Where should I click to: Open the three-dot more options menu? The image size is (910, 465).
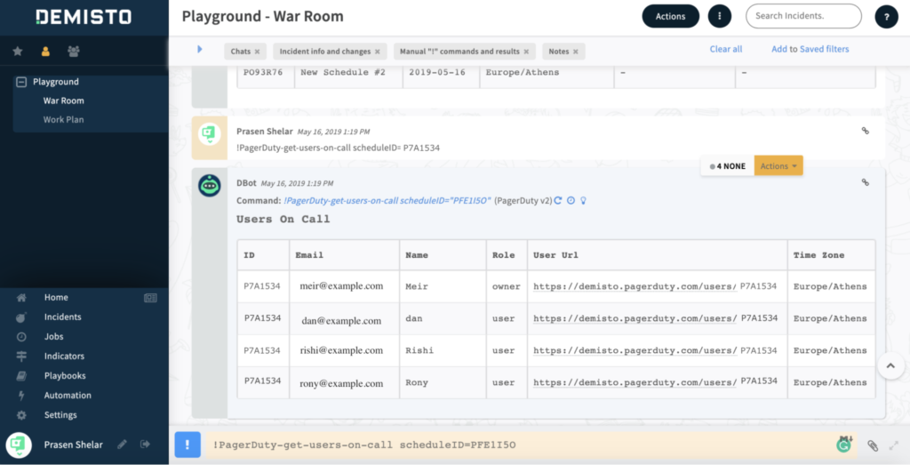718,16
